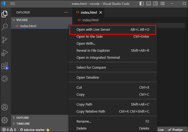Choose Open with Live Server
The width and height of the screenshot is (188, 132).
click(93, 29)
